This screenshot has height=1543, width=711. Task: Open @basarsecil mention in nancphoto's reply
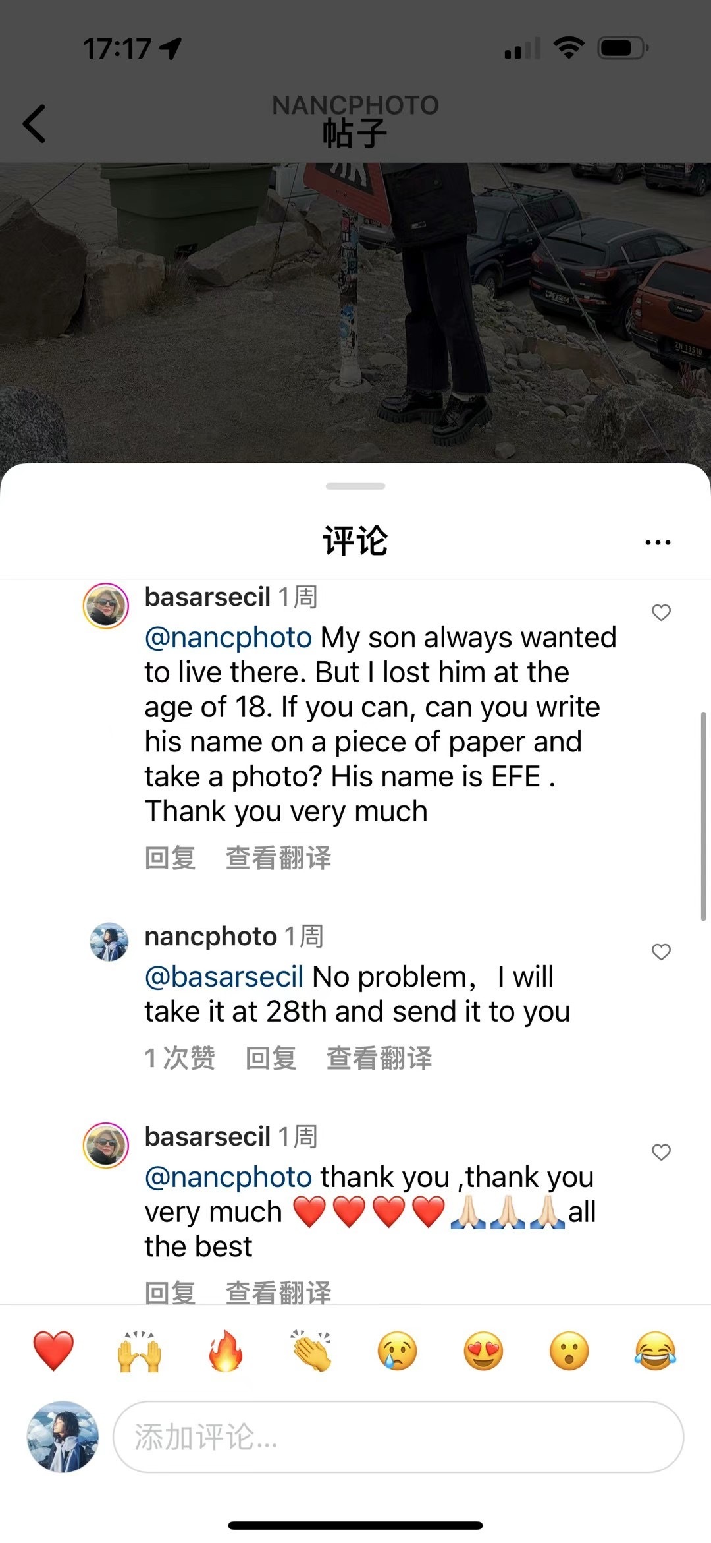tap(224, 977)
